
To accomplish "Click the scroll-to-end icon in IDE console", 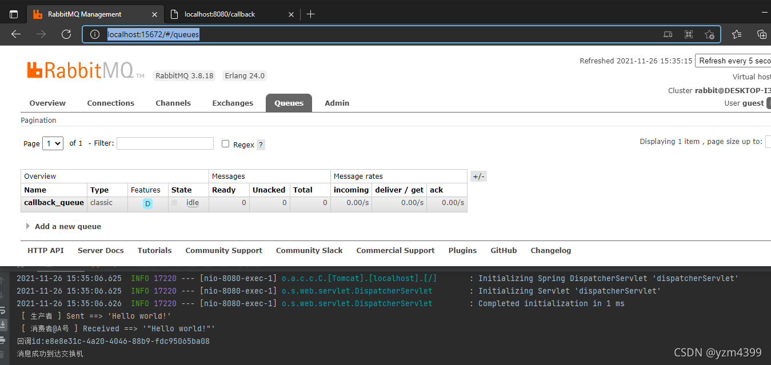I will [3, 324].
